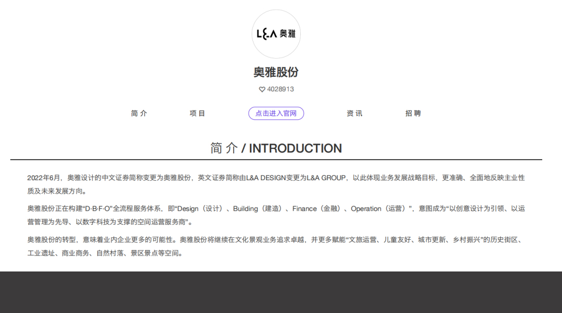562x313 pixels.
Task: Open the 资讯 tab
Action: click(354, 113)
